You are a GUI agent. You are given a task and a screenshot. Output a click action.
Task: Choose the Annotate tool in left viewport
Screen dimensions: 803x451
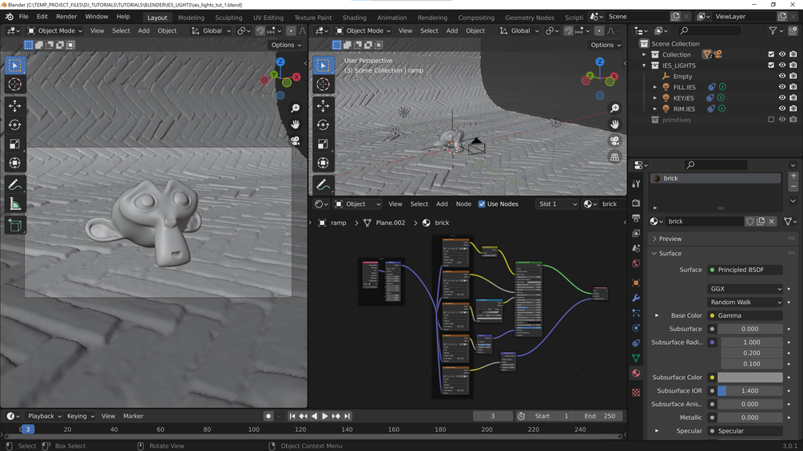point(14,185)
